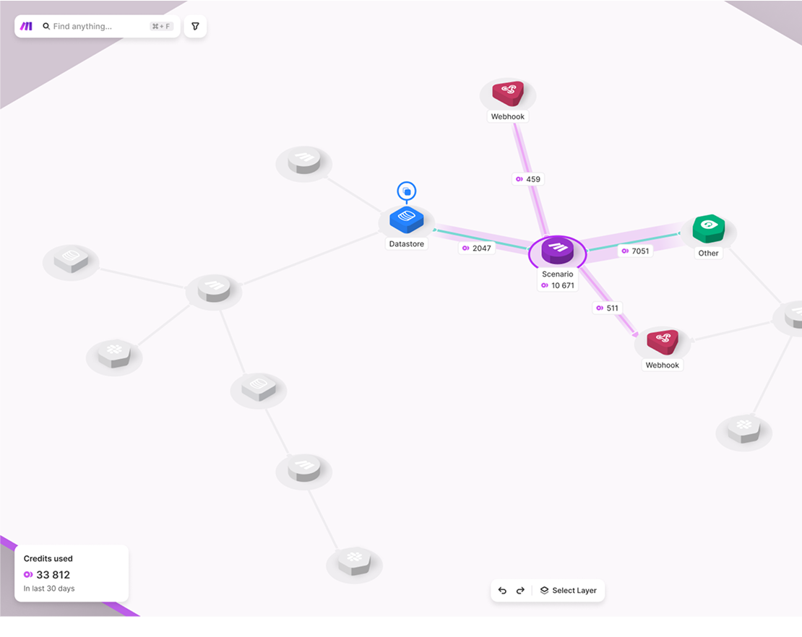This screenshot has width=802, height=637.
Task: Click the 2047 credits connection label
Action: 477,248
